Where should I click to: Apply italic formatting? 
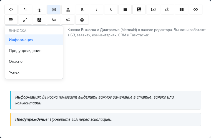pos(97,9)
